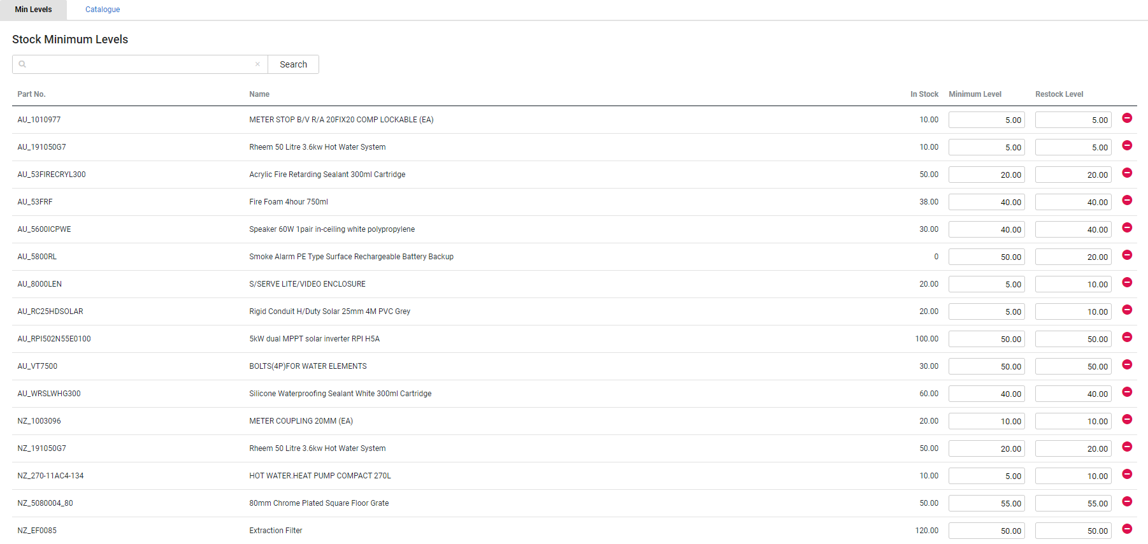The width and height of the screenshot is (1148, 544).
Task: Edit Restock Level for AU_5600ICPWE
Action: tap(1073, 229)
